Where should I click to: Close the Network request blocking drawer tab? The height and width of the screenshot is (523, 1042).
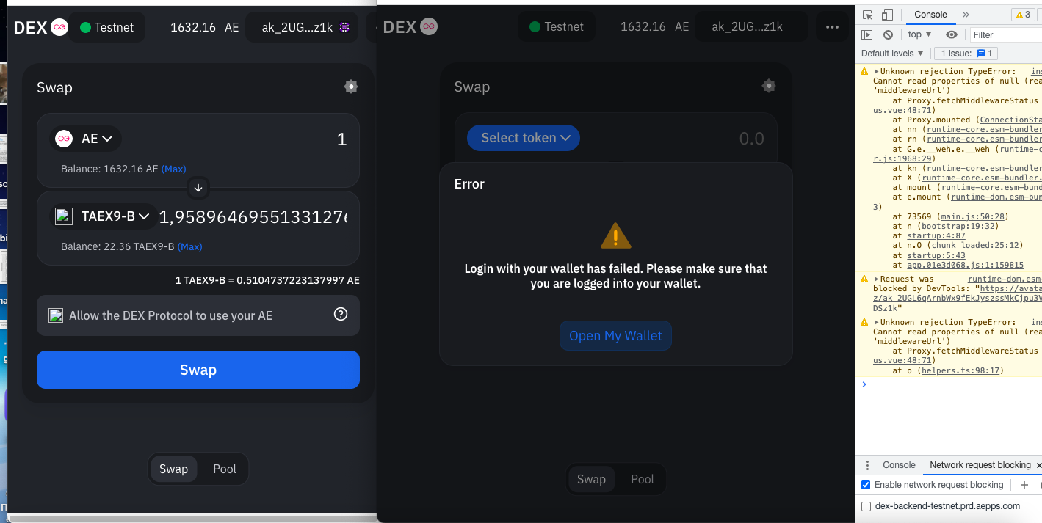coord(1038,465)
